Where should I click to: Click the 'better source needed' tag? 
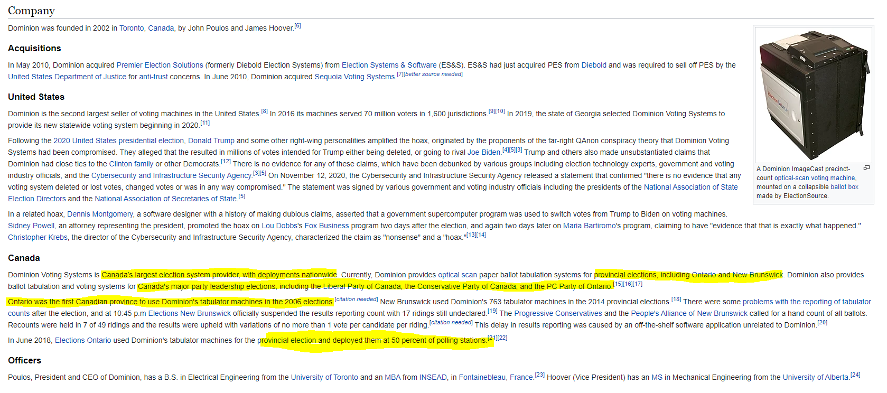[433, 74]
